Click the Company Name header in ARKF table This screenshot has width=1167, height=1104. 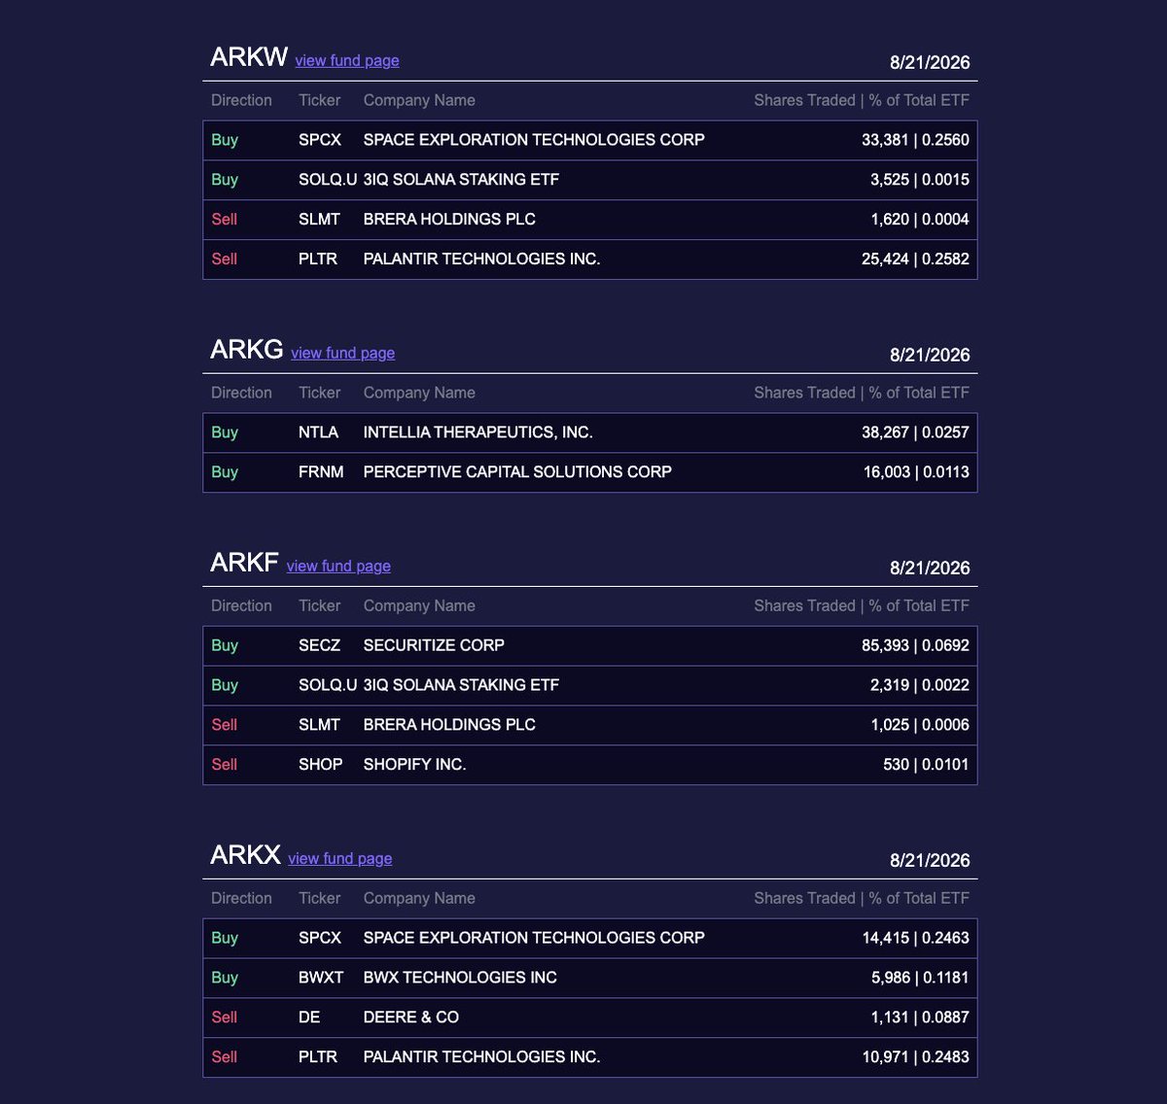(x=419, y=605)
